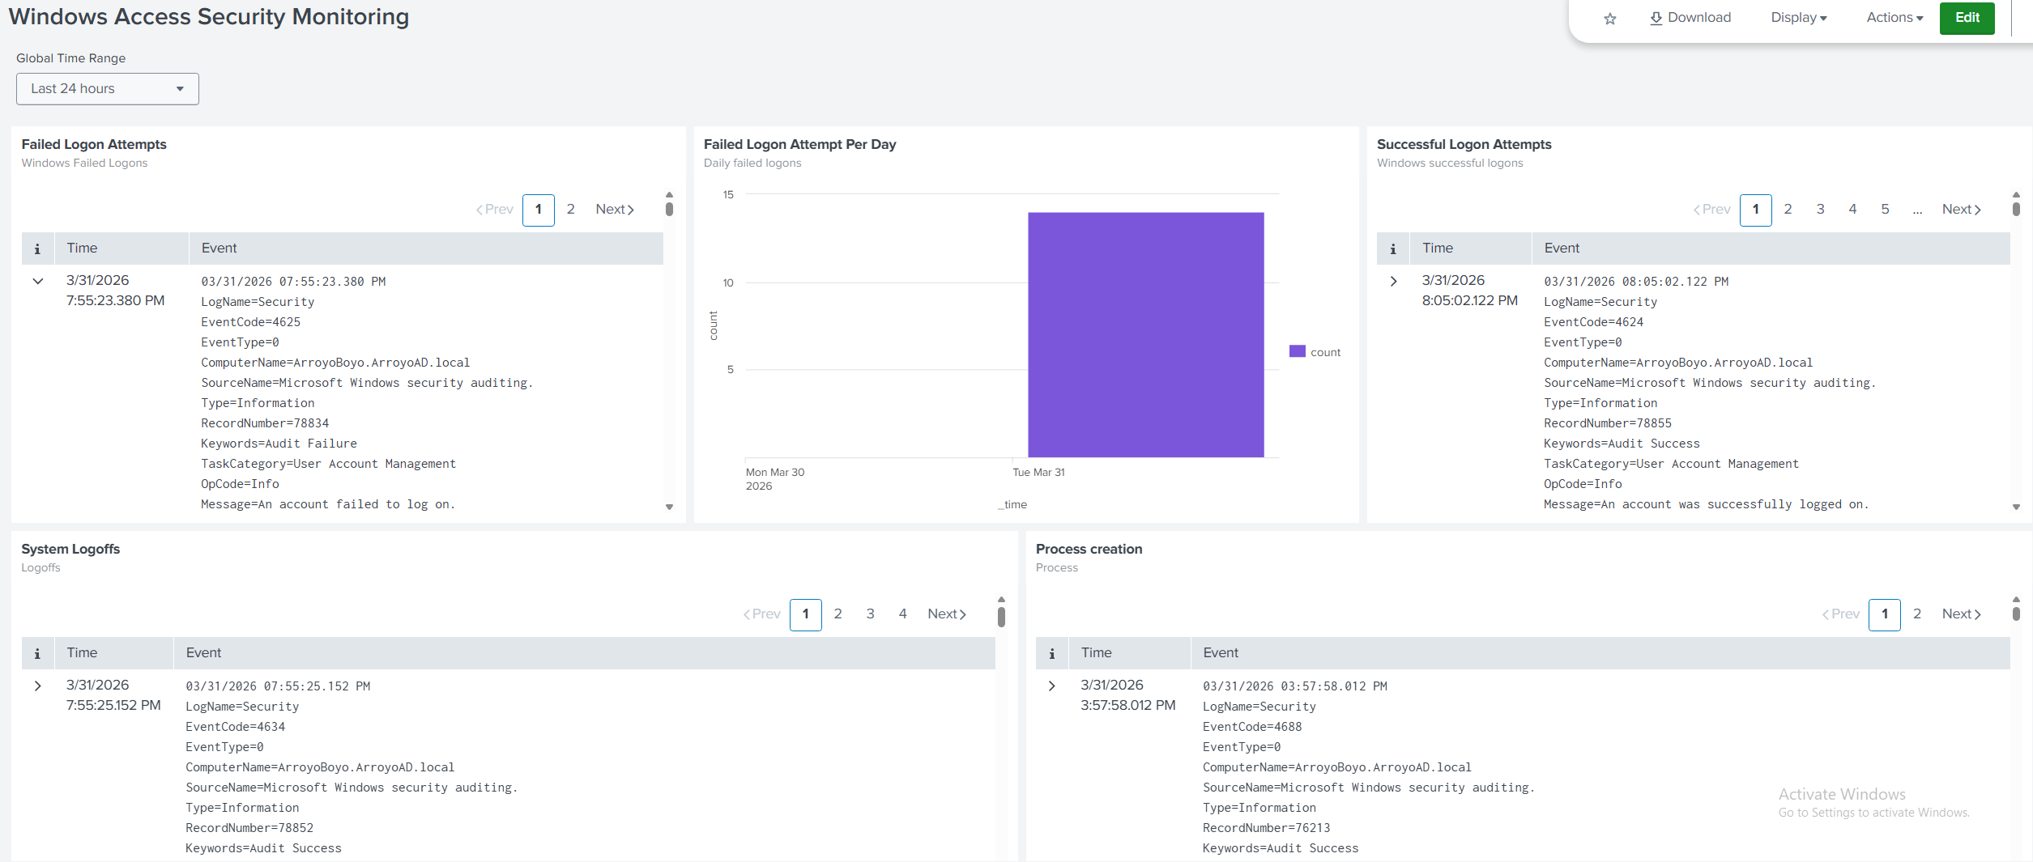
Task: Click the info icon in System Logoffs table
Action: [37, 652]
